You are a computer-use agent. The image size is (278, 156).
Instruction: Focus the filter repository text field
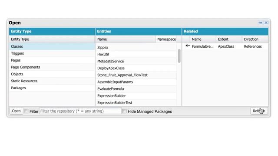point(80,111)
